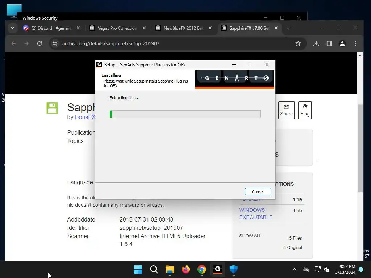Open the clock showing 9:52 PM
The height and width of the screenshot is (278, 371).
tap(345, 269)
